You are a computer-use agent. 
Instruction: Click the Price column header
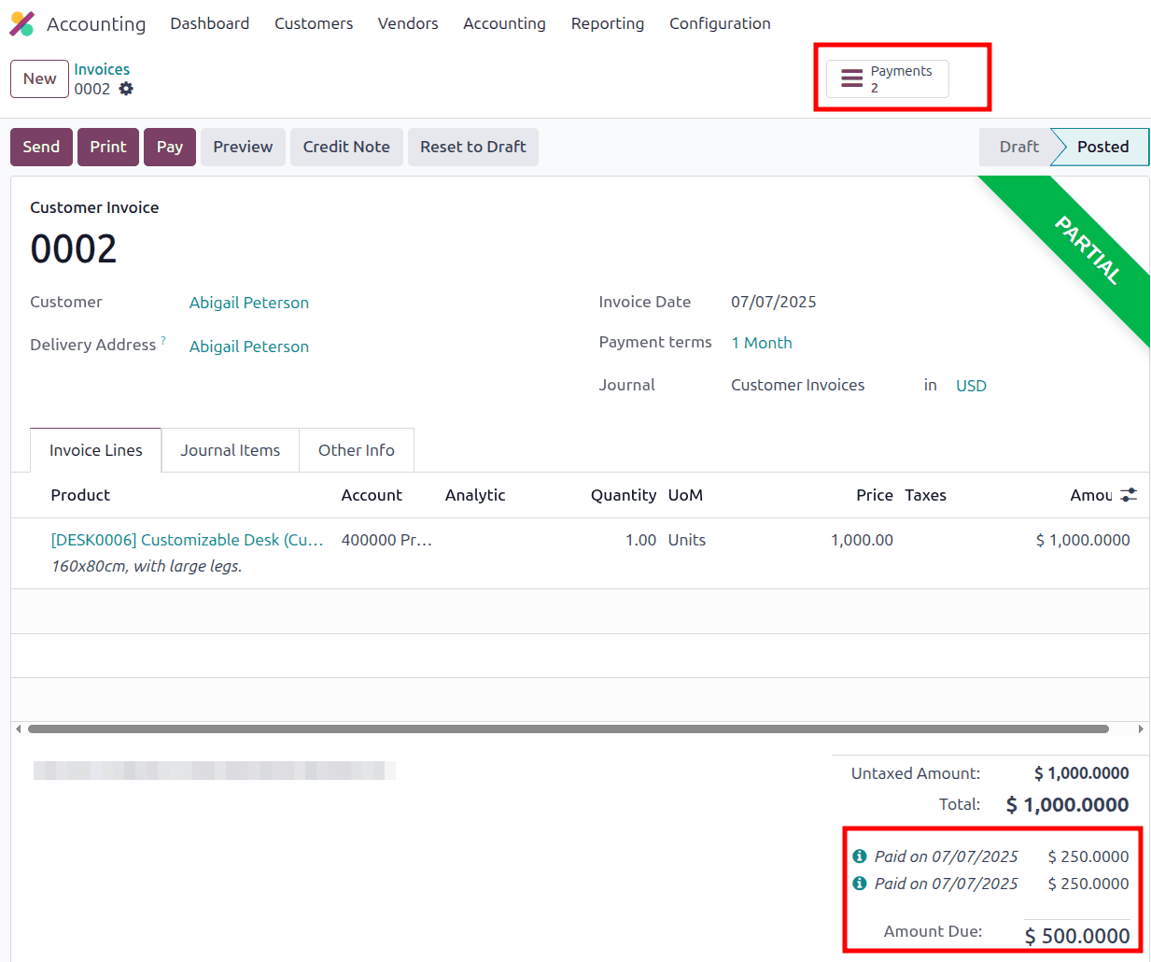tap(875, 495)
